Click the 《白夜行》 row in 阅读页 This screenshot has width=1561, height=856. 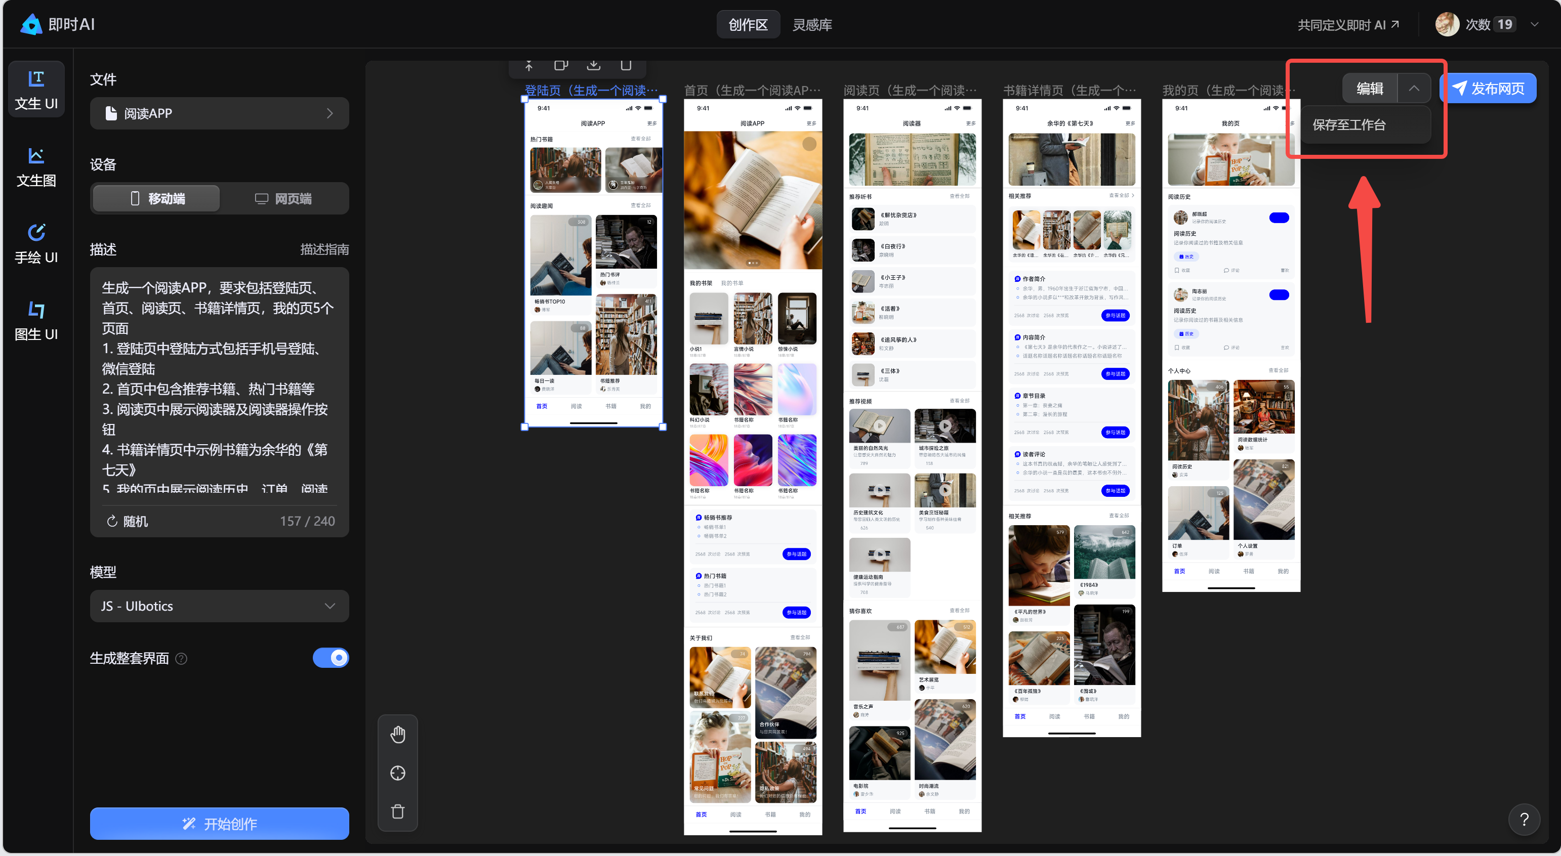912,249
